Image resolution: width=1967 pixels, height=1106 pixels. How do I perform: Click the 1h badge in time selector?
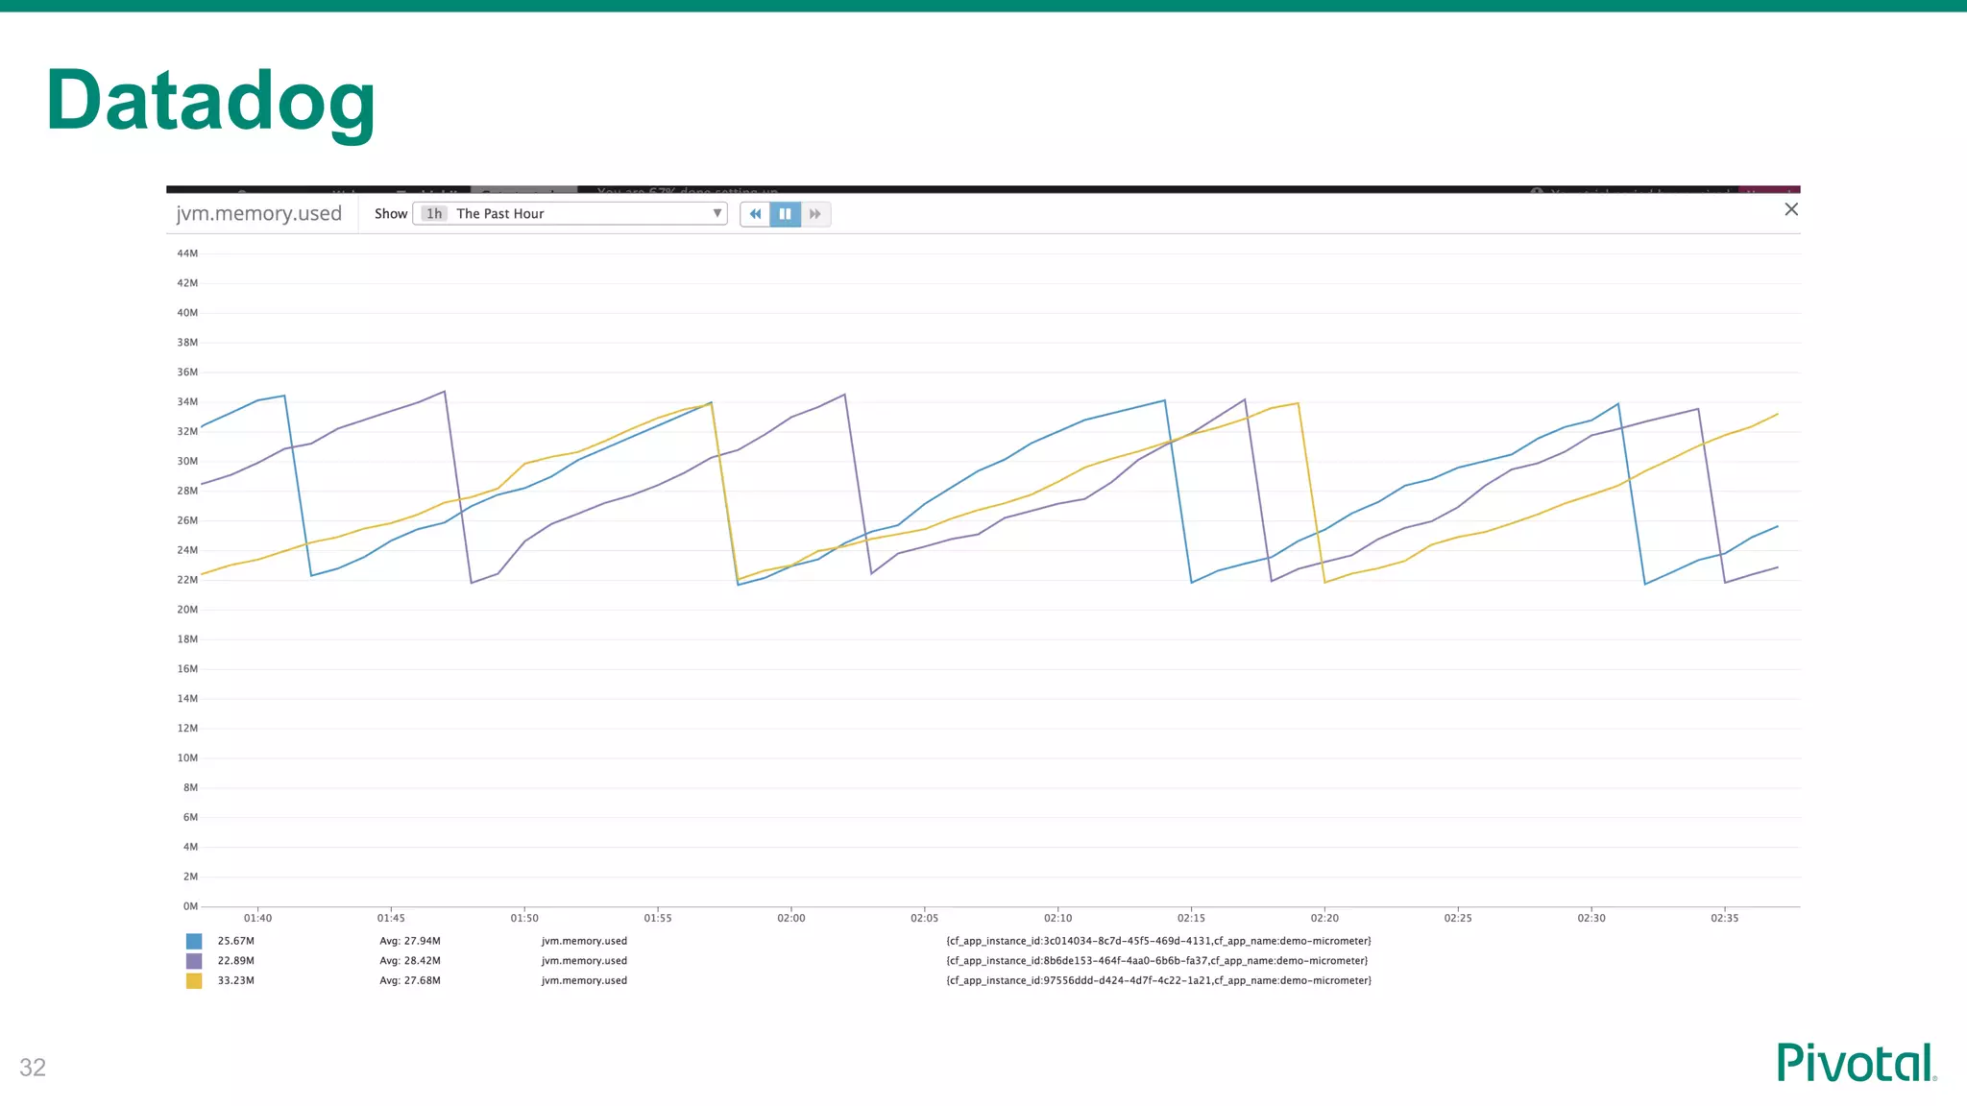tap(434, 213)
